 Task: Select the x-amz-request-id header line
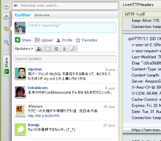click(146, 51)
